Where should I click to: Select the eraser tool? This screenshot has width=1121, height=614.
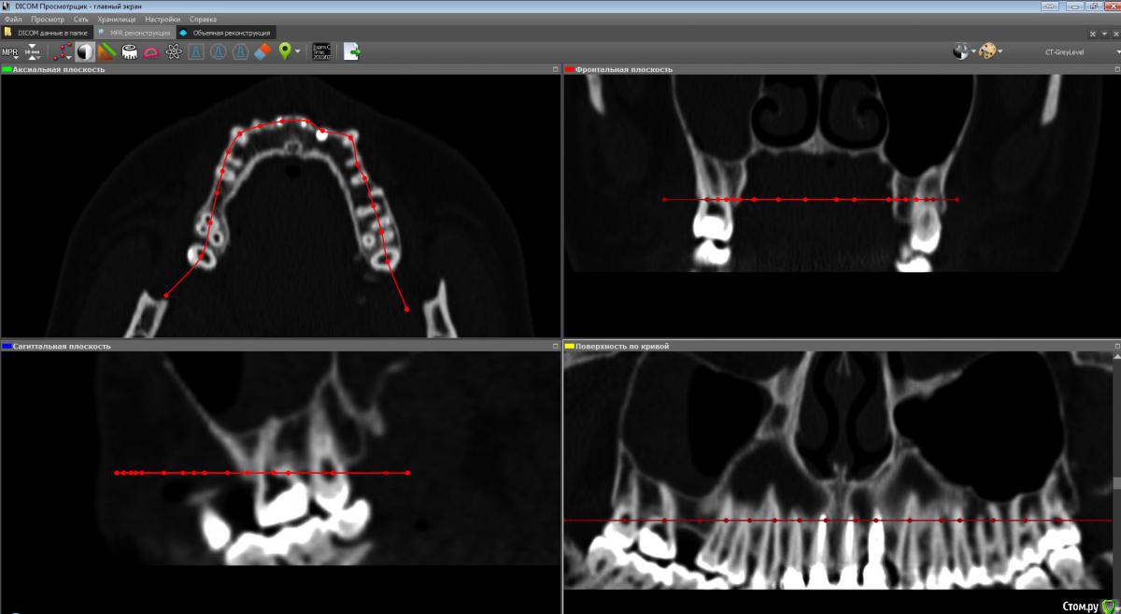[263, 52]
